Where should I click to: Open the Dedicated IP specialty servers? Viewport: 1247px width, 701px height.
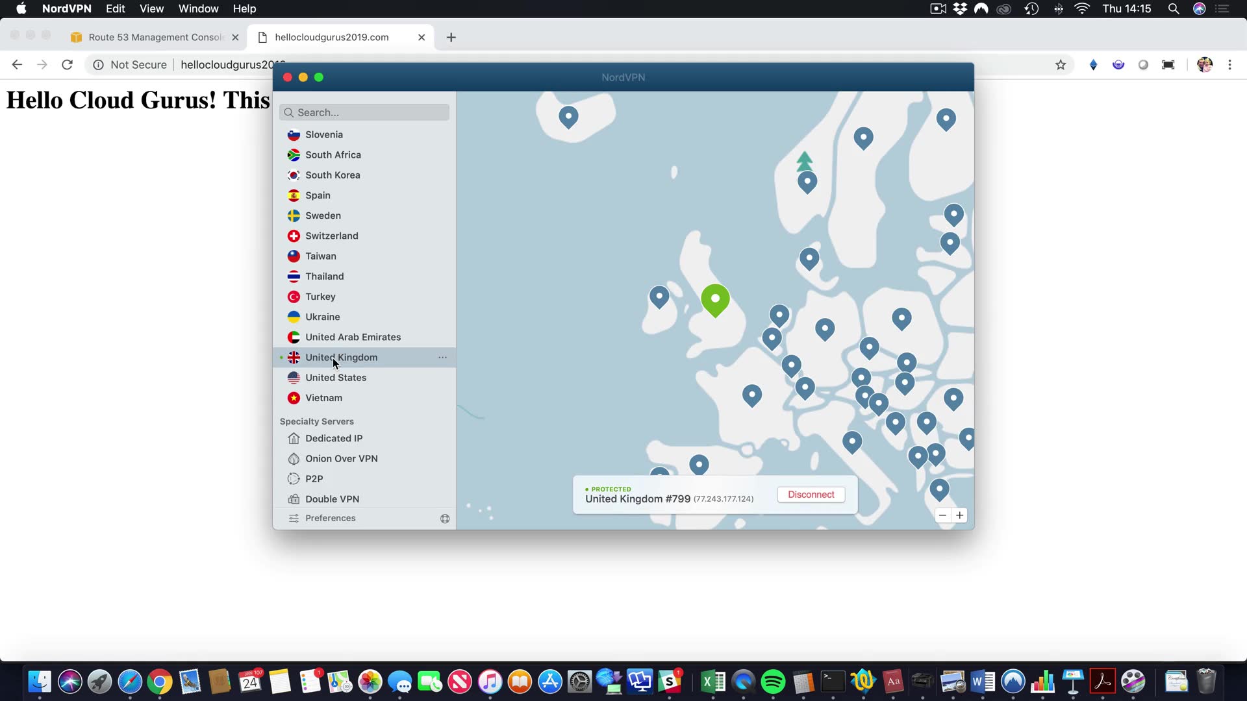point(334,438)
